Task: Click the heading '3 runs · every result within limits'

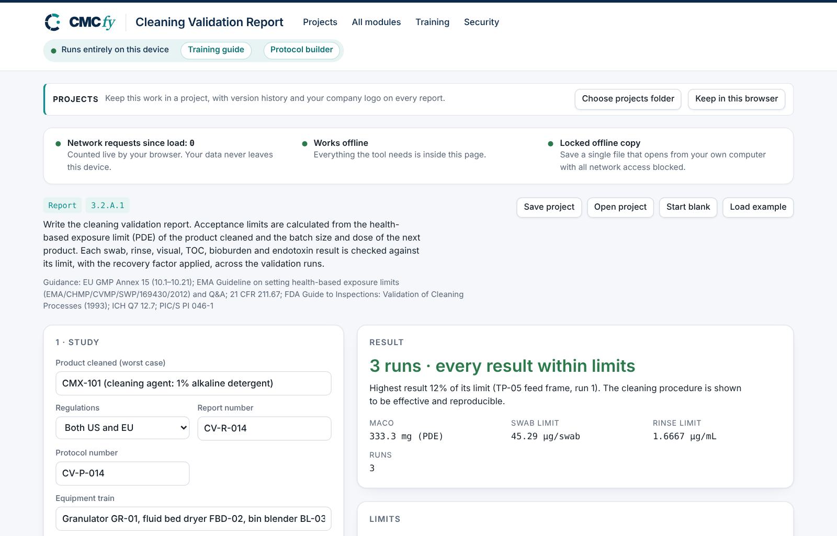Action: (x=502, y=366)
